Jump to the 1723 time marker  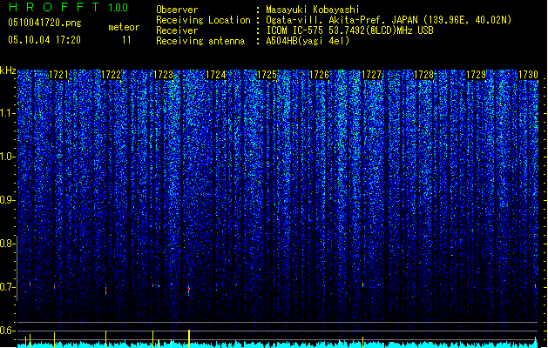click(x=163, y=75)
